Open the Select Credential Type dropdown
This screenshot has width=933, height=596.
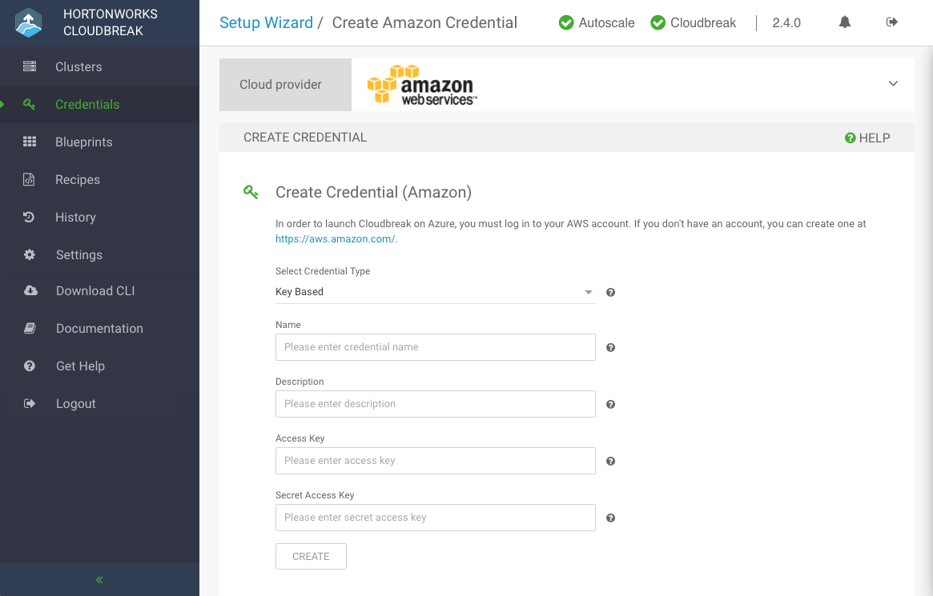coord(435,292)
